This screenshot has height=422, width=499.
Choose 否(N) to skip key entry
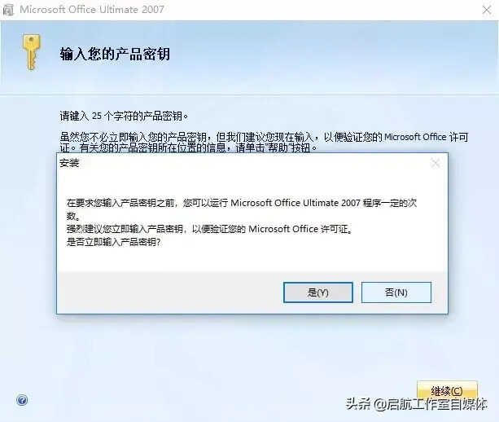tap(396, 292)
